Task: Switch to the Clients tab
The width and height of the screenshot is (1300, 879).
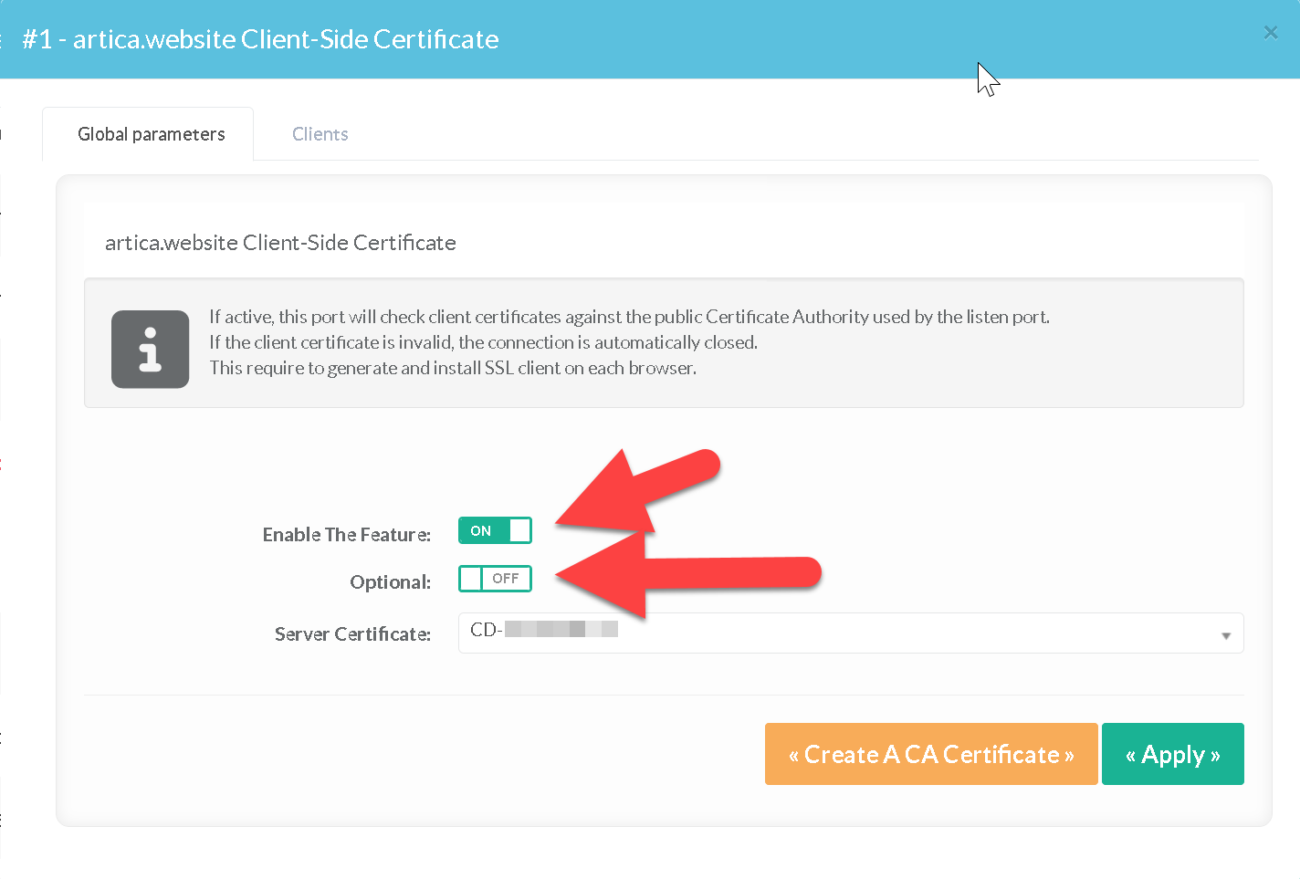Action: [320, 134]
